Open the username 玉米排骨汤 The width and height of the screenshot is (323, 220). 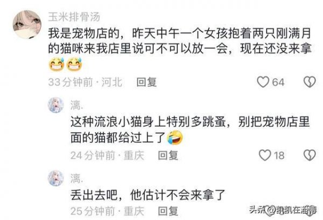(x=74, y=17)
